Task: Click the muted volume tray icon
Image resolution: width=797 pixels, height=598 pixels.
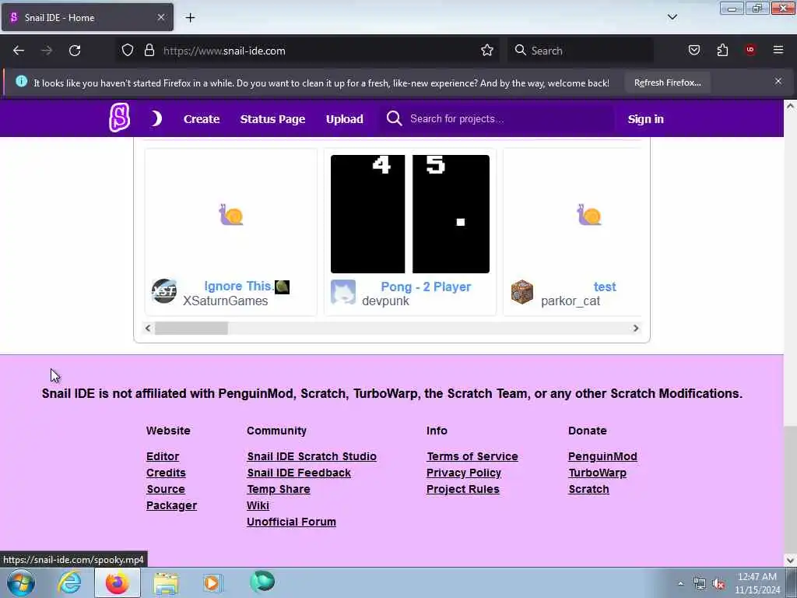Action: 718,584
